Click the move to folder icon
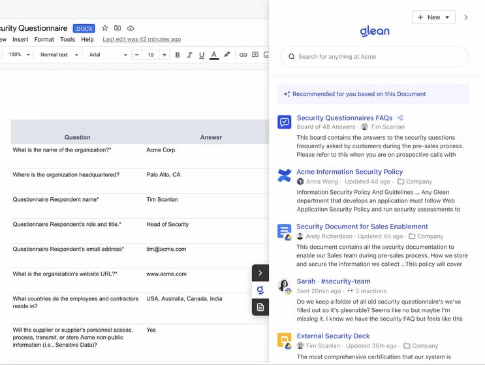485x365 pixels. (x=117, y=28)
